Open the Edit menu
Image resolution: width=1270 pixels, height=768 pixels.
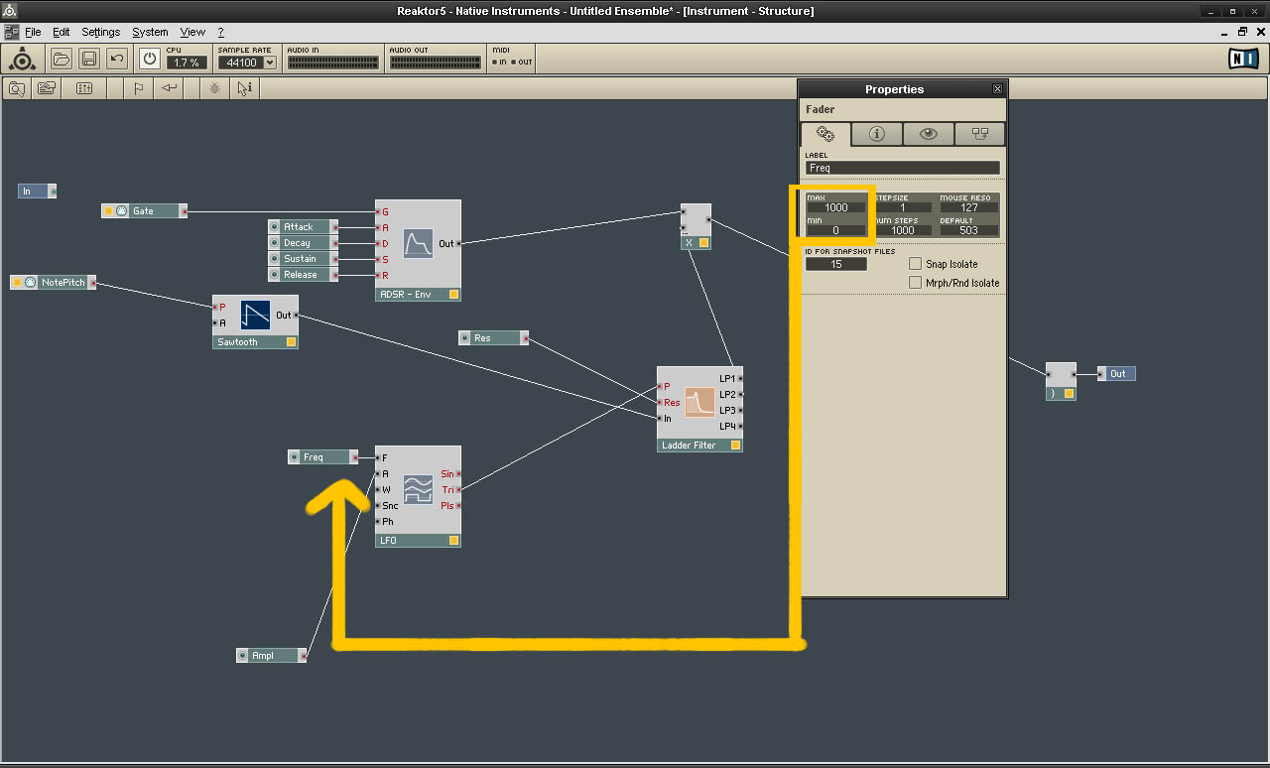click(62, 32)
